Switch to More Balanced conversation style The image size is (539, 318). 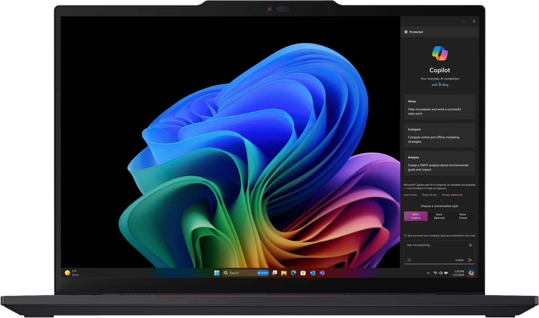pos(439,216)
